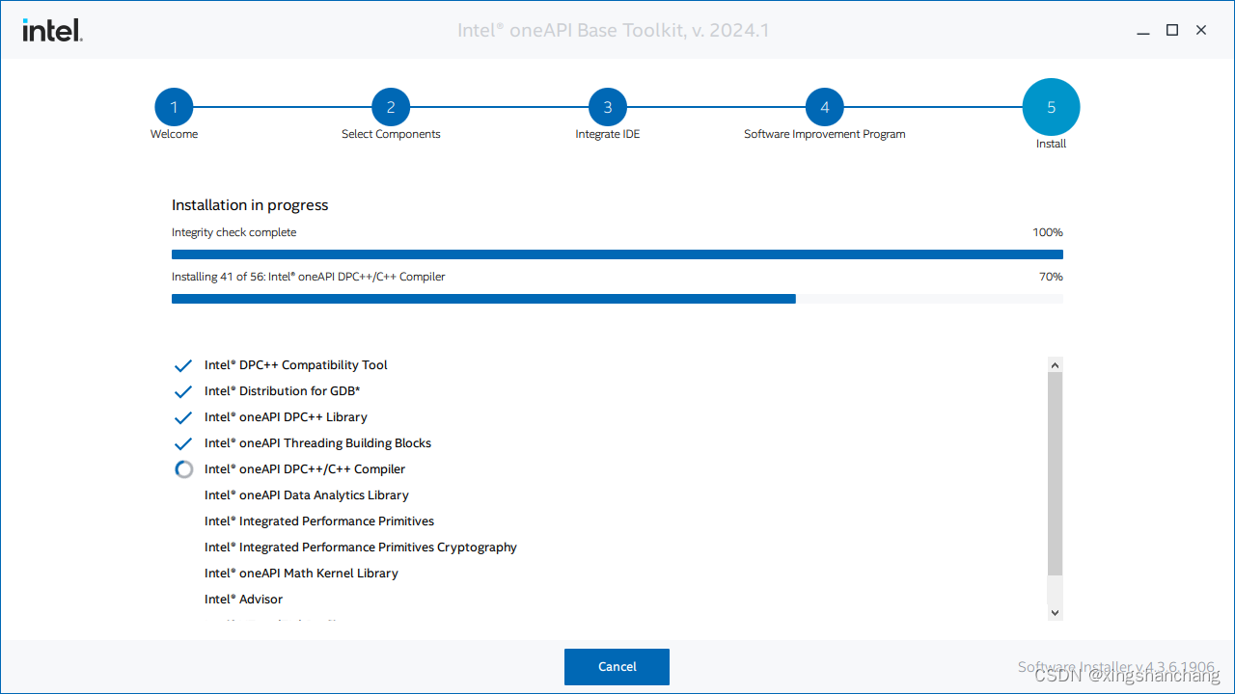The height and width of the screenshot is (694, 1235).
Task: Click checkmark beside Intel DPC++ Compatibility Tool
Action: pyautogui.click(x=183, y=366)
